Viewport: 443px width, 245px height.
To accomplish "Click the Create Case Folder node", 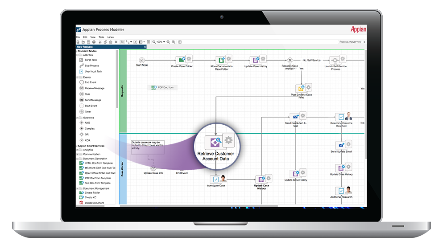I will [x=181, y=60].
